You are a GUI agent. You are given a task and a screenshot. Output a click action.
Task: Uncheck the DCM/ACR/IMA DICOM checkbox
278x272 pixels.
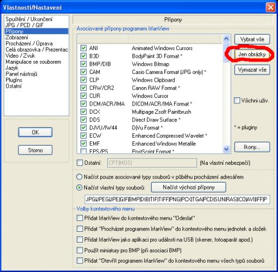coord(83,104)
